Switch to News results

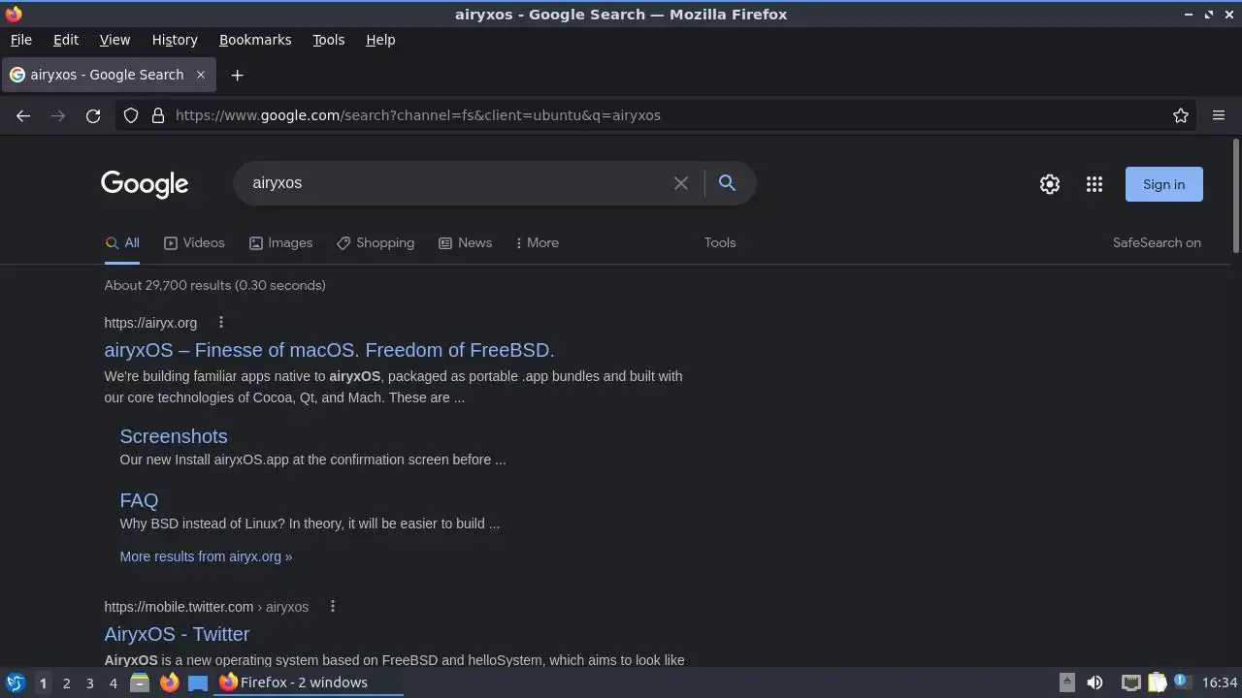click(x=465, y=243)
